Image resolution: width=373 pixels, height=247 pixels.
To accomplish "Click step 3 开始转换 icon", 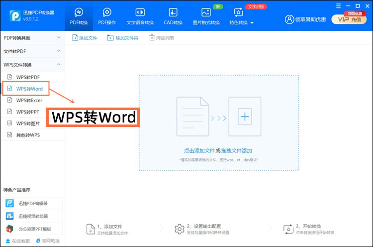I will click(x=288, y=229).
